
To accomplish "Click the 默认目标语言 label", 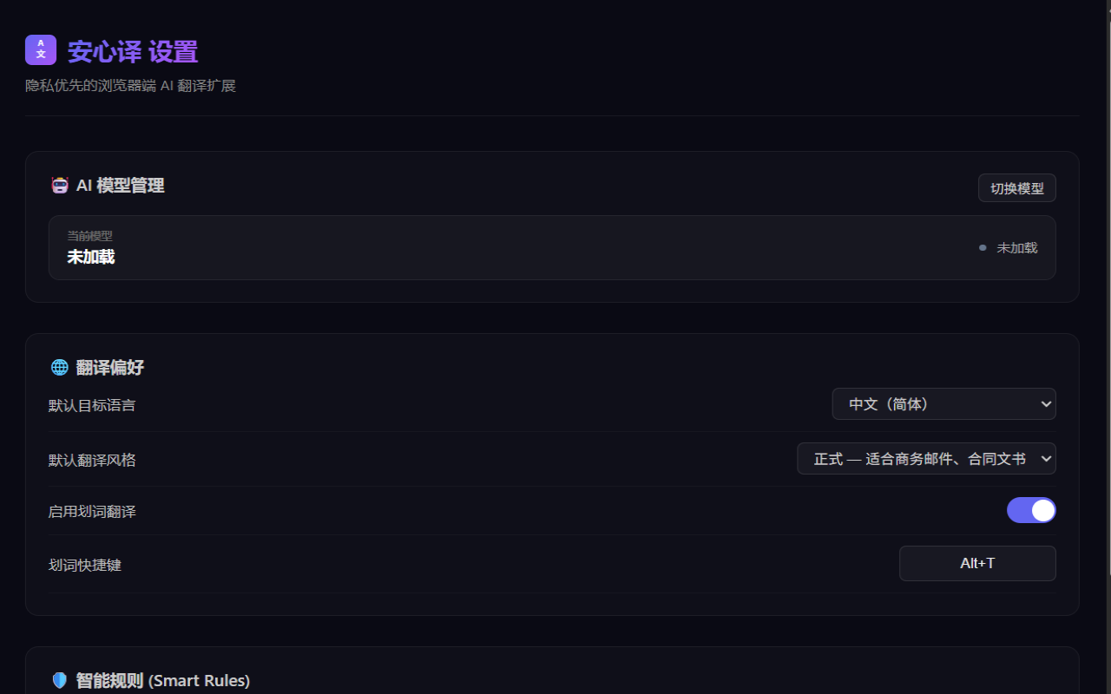I will (92, 405).
